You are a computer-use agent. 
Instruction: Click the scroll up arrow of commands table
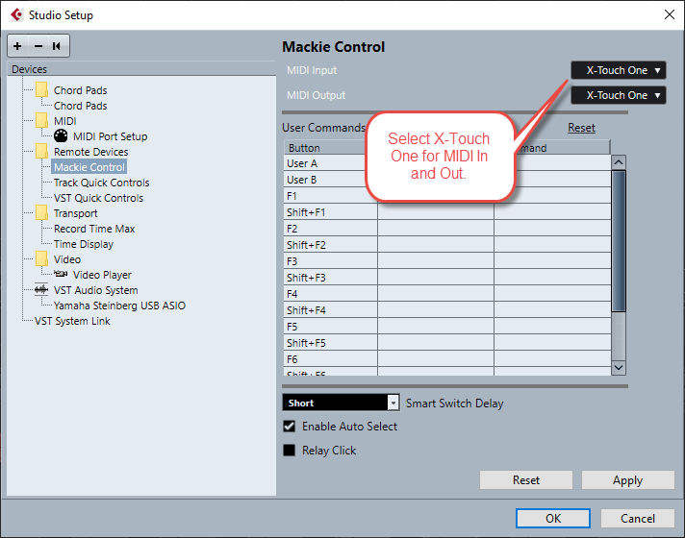619,162
